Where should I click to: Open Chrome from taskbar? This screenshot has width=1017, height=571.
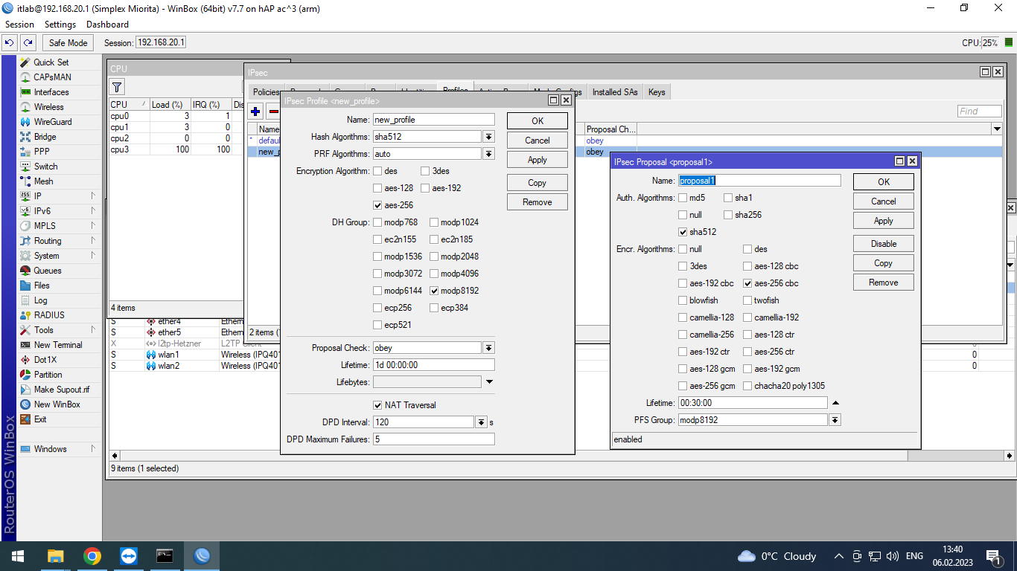pyautogui.click(x=92, y=556)
